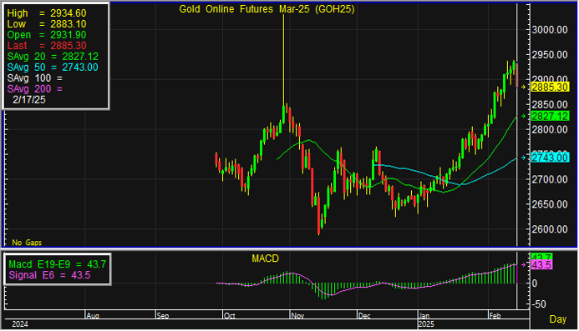Click the 2/17/25 date in legend

[x=28, y=100]
